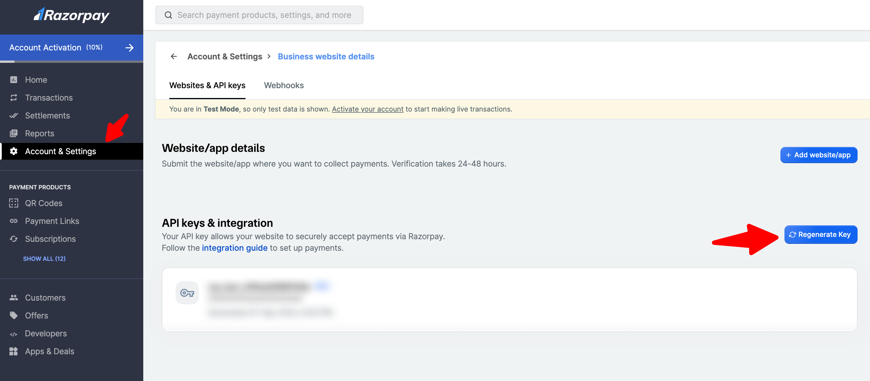Focus the search payment products field
The width and height of the screenshot is (870, 381).
(259, 15)
